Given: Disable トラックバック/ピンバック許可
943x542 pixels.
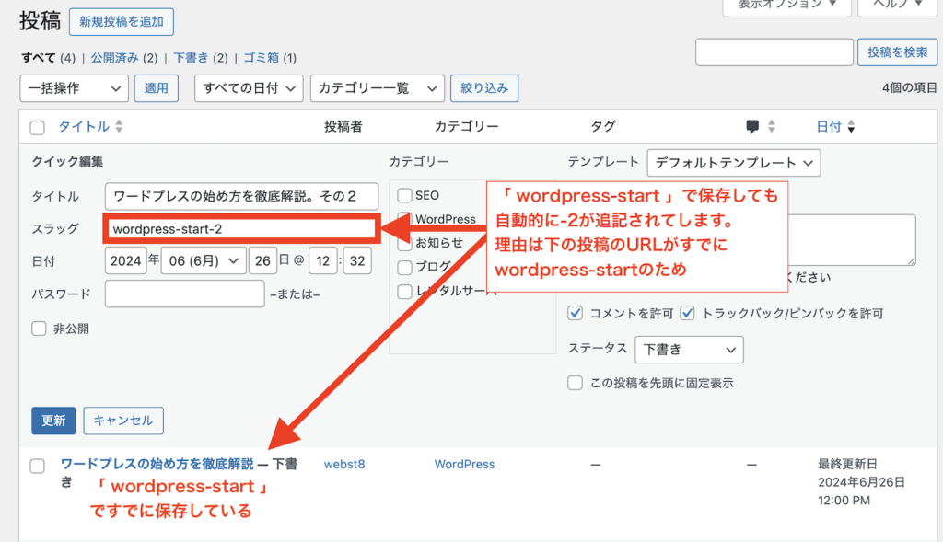Looking at the screenshot, I should [x=687, y=314].
